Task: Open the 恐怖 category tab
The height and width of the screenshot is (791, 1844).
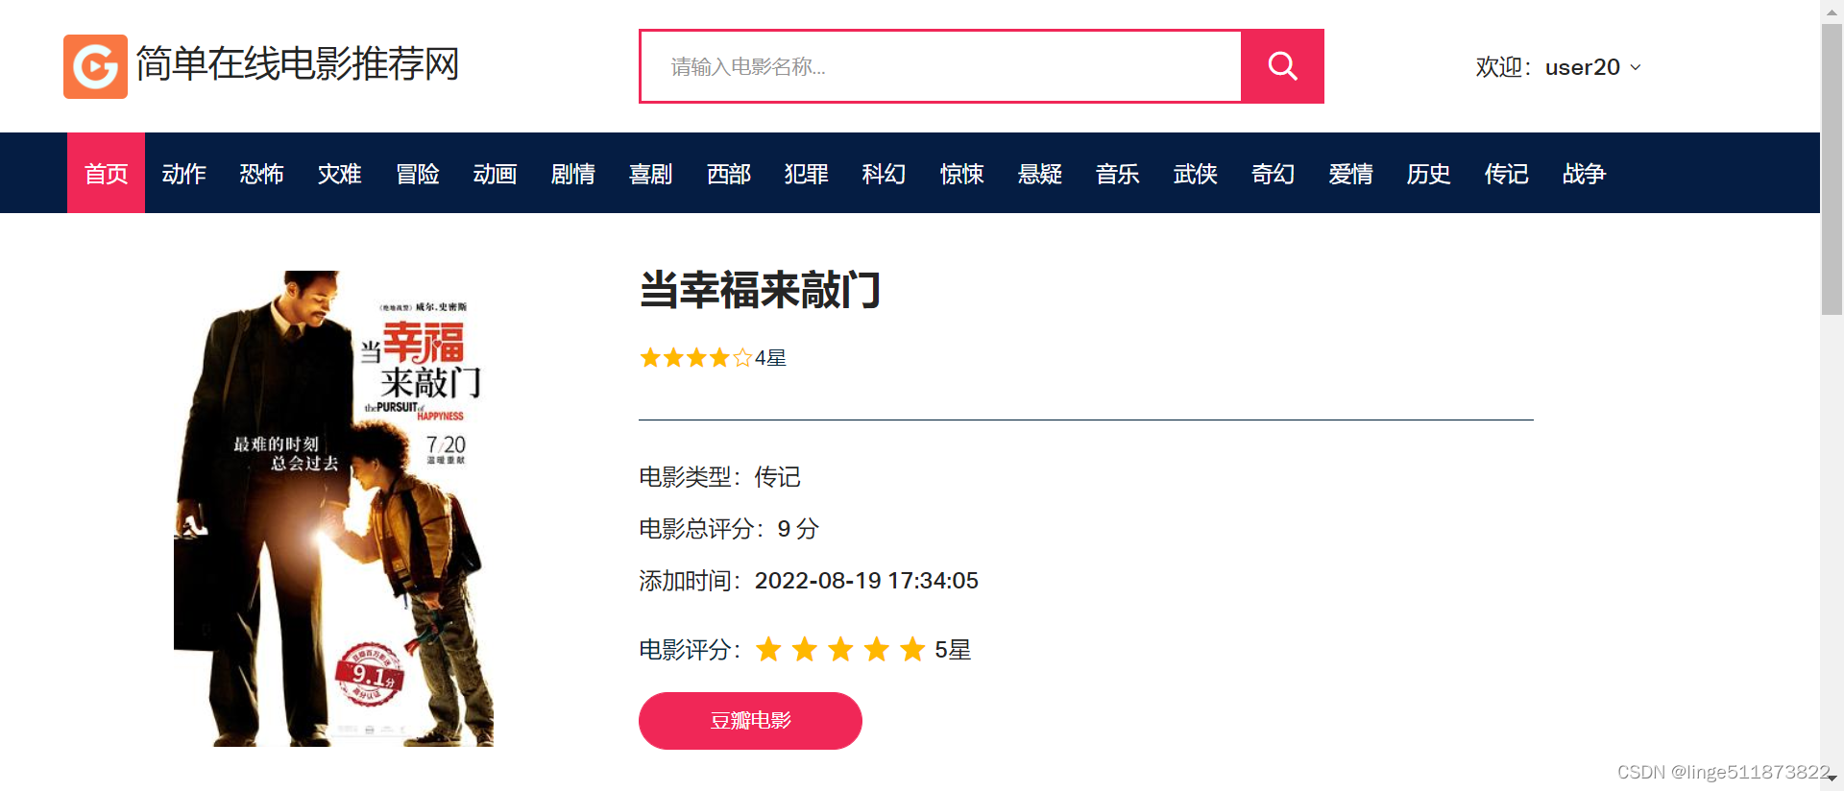Action: (x=261, y=173)
